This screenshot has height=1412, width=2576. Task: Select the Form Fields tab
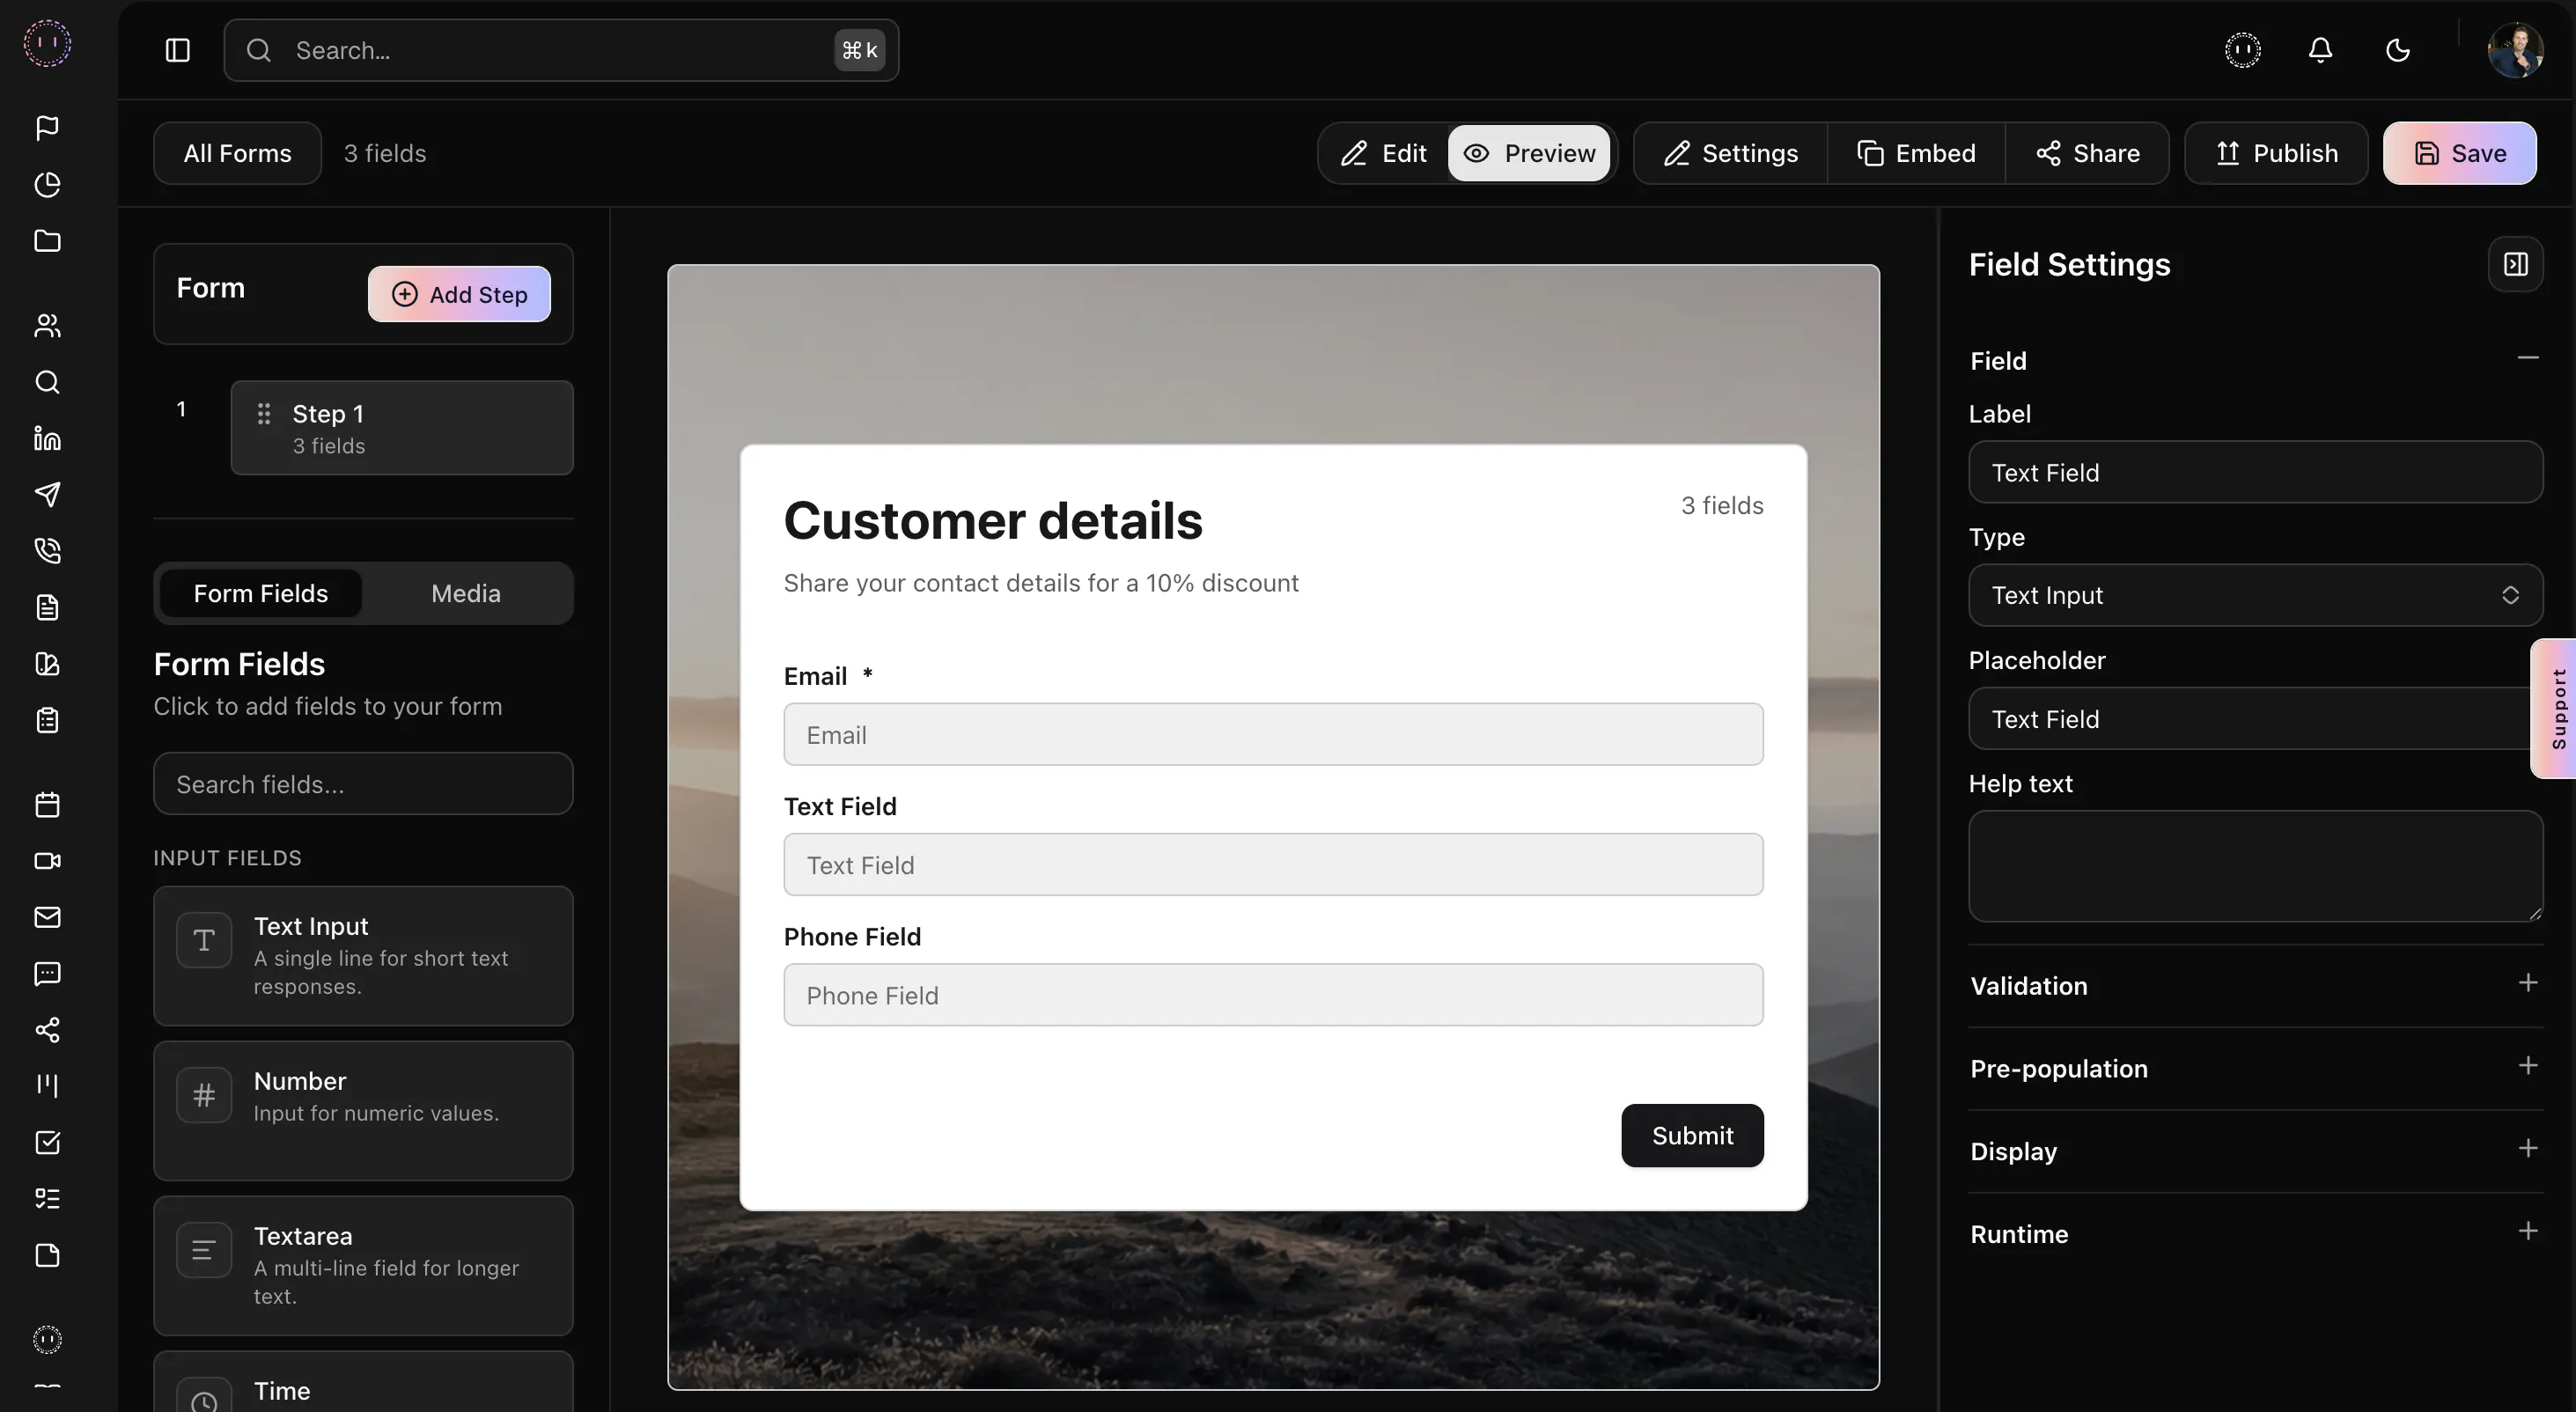[260, 593]
